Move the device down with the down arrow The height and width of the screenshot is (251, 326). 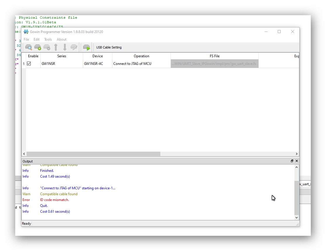click(65, 47)
